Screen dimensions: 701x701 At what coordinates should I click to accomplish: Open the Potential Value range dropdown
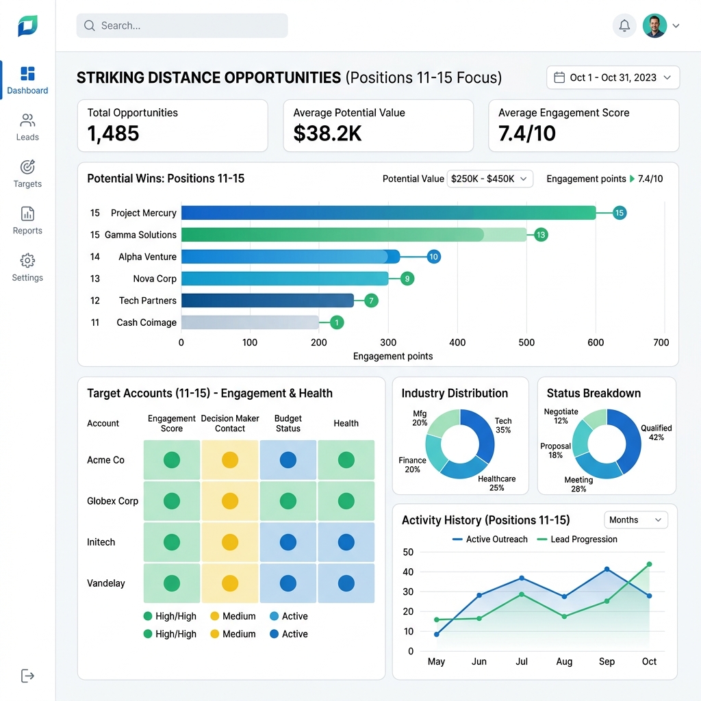click(x=489, y=179)
